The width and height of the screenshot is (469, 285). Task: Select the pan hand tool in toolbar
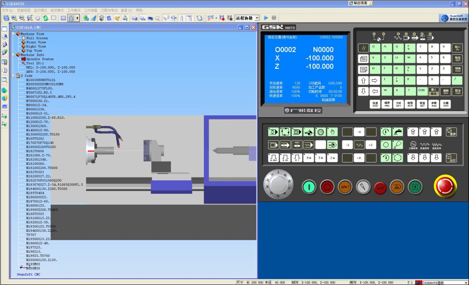point(38,18)
